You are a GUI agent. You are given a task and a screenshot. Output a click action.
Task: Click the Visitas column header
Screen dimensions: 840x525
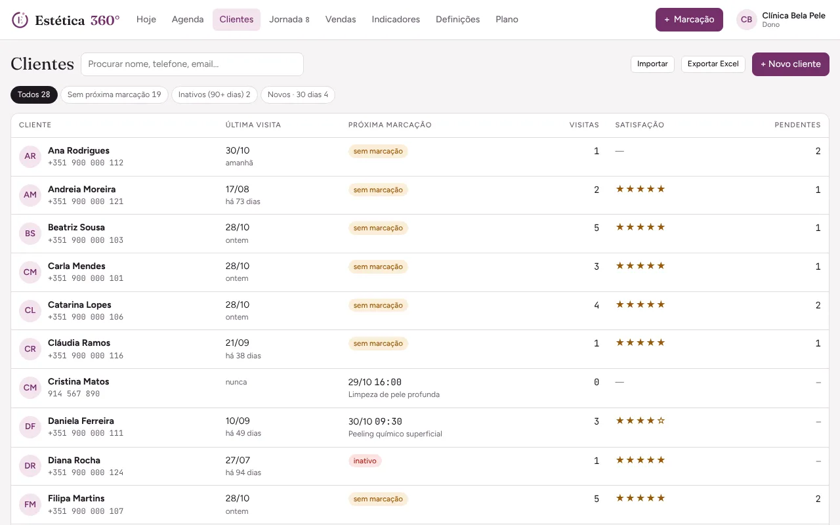pyautogui.click(x=584, y=125)
